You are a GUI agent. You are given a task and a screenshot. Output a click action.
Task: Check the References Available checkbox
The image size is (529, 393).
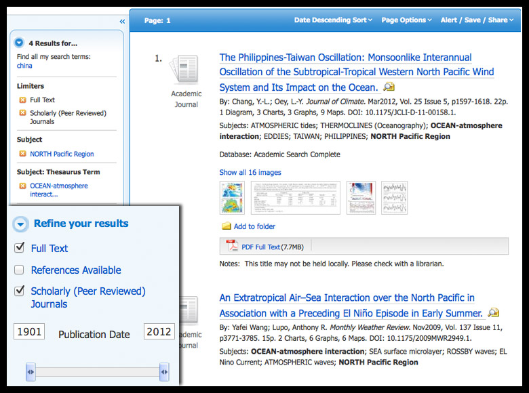pos(20,270)
